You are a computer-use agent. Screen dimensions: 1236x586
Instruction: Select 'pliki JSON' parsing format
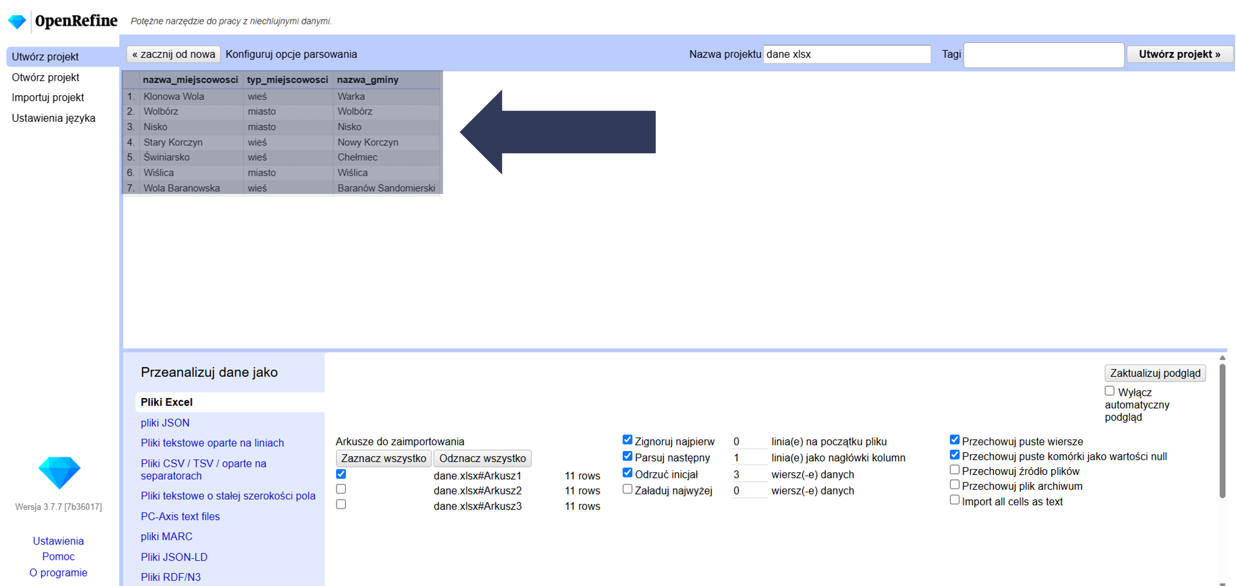[165, 423]
